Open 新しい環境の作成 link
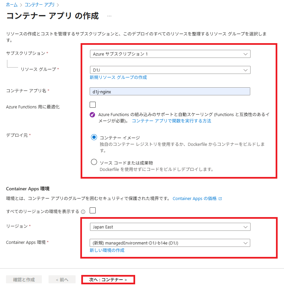Image resolution: width=284 pixels, height=289 pixels. pos(107,250)
